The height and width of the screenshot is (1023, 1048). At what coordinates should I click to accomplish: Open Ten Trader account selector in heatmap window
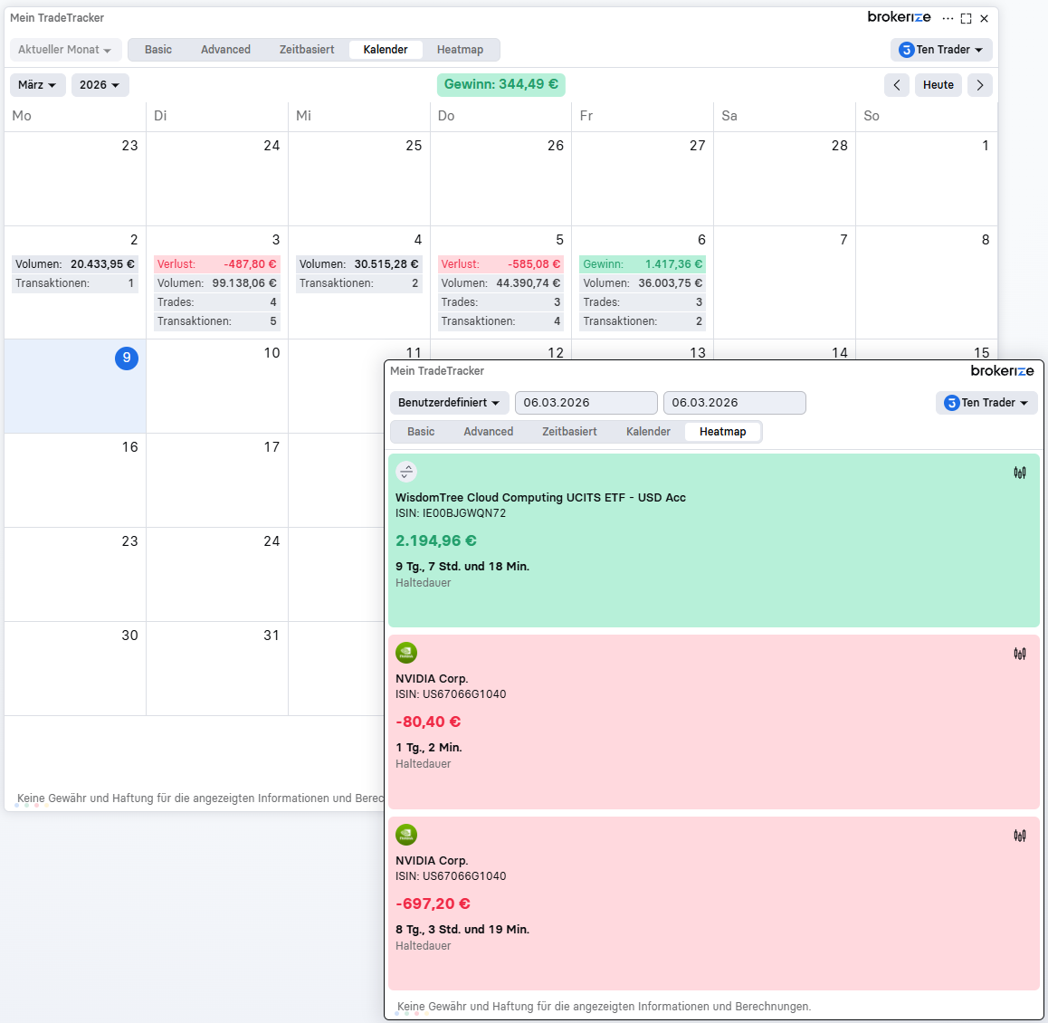[x=986, y=403]
